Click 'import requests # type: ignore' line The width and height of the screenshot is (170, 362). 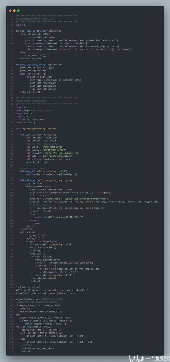(x=34, y=110)
